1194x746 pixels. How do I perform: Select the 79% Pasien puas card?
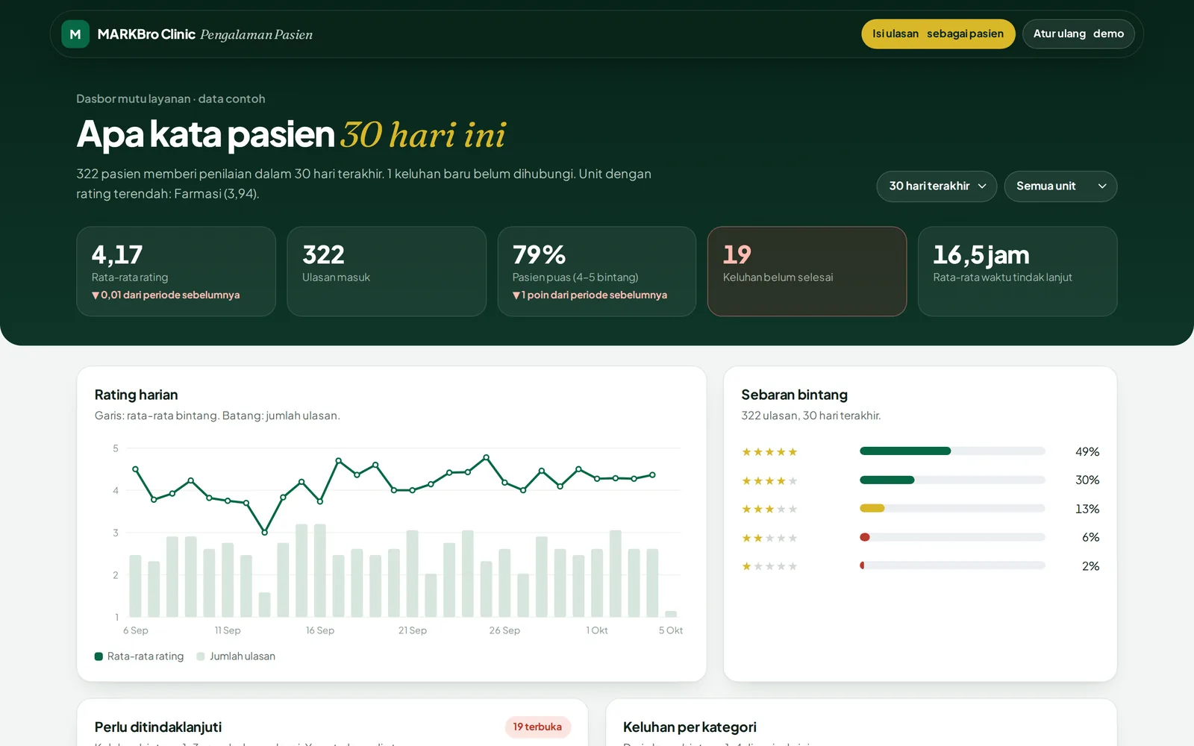coord(597,272)
